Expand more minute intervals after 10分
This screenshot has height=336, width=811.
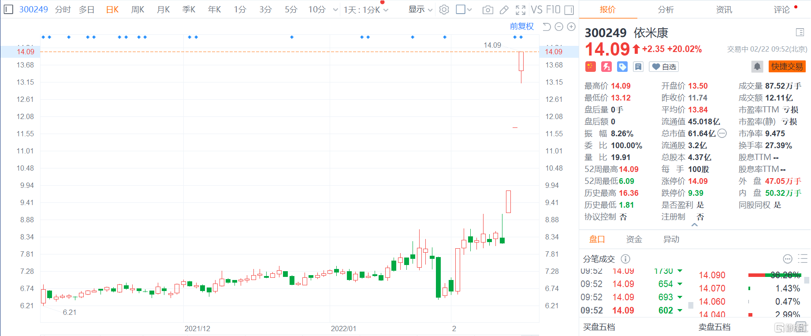tap(335, 10)
